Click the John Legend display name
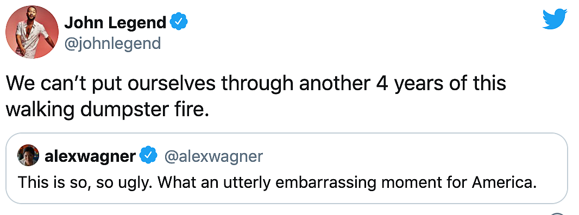This screenshot has width=579, height=215. coord(115,23)
